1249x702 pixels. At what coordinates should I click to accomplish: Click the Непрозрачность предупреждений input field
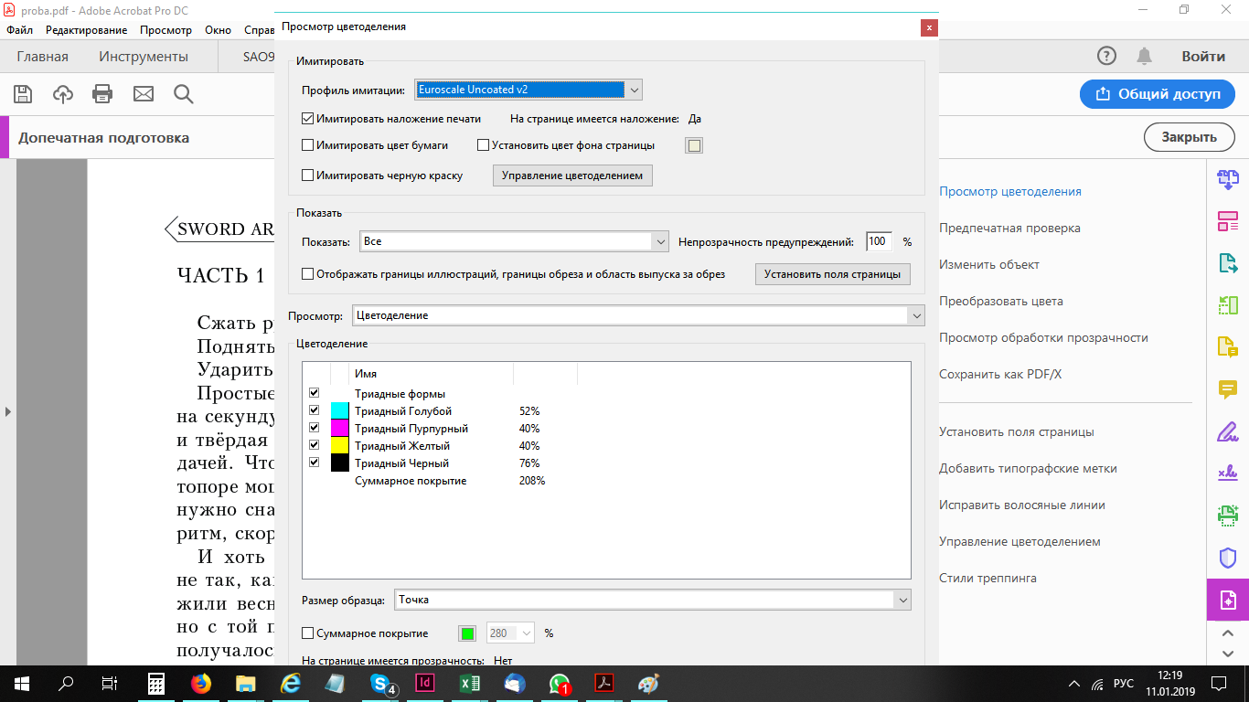tap(879, 241)
